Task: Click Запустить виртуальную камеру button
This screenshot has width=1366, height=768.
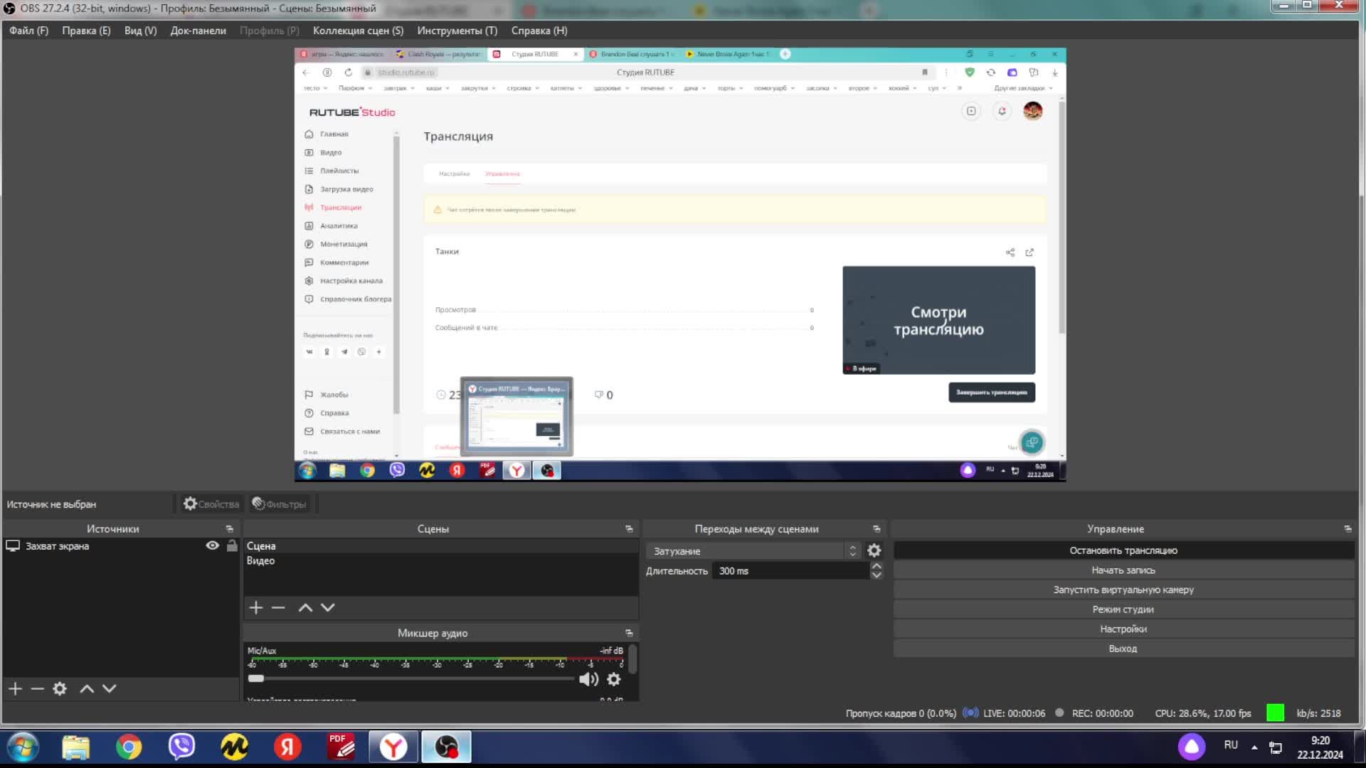Action: pos(1123,590)
